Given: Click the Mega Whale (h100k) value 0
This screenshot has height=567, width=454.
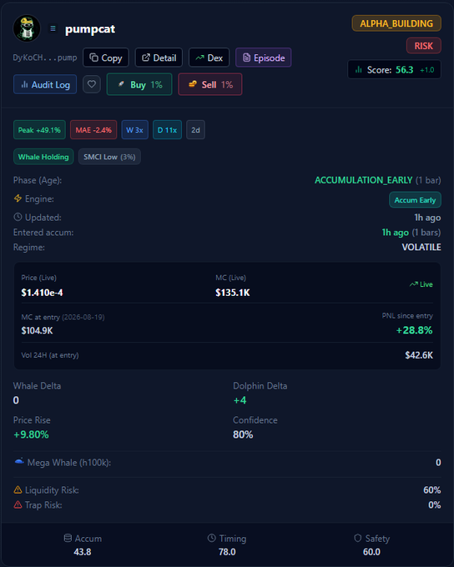Looking at the screenshot, I should click(438, 463).
